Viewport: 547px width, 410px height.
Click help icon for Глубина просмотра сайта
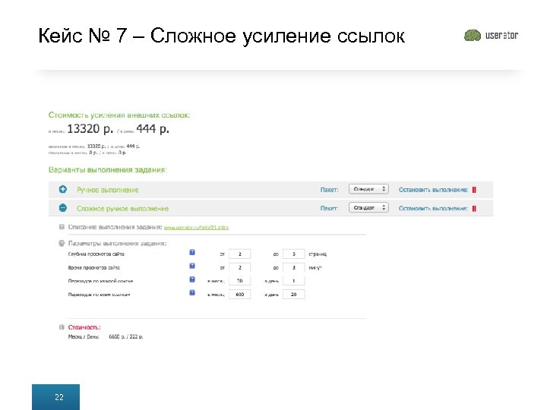tap(192, 252)
